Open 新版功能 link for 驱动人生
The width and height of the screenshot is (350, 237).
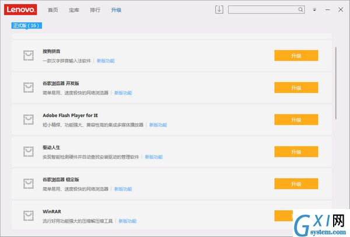click(153, 157)
